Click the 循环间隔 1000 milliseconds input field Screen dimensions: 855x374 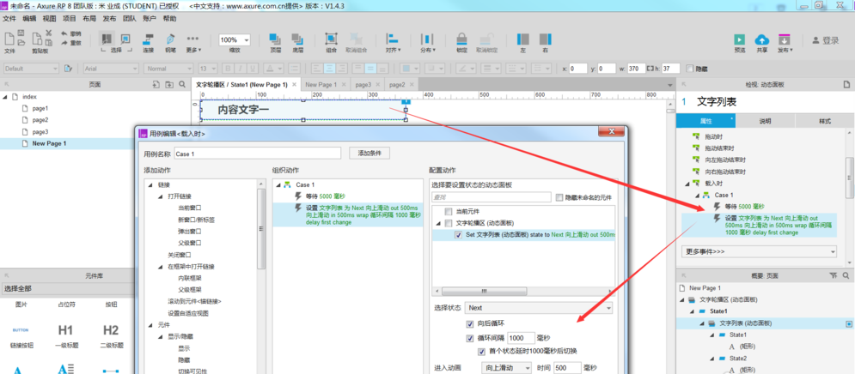[x=521, y=337]
